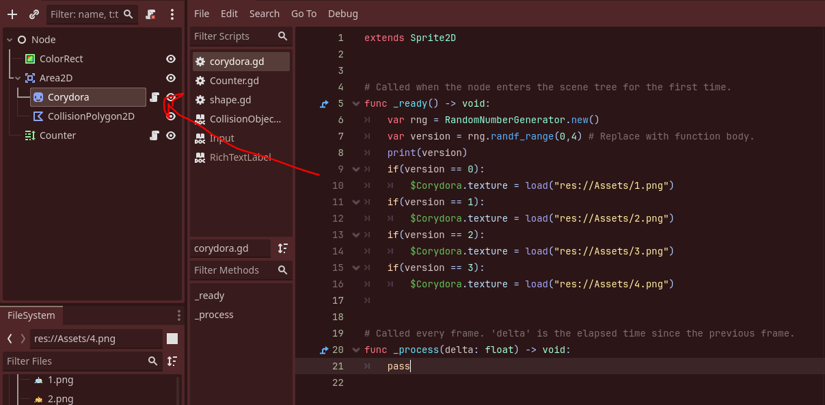The height and width of the screenshot is (405, 825).
Task: Toggle visibility of the Corydora node
Action: [171, 97]
